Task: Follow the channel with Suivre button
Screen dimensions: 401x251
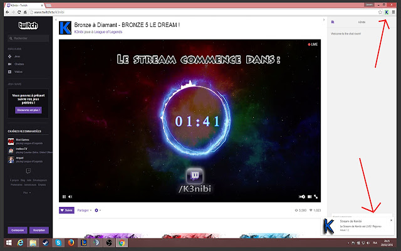Action: point(66,210)
